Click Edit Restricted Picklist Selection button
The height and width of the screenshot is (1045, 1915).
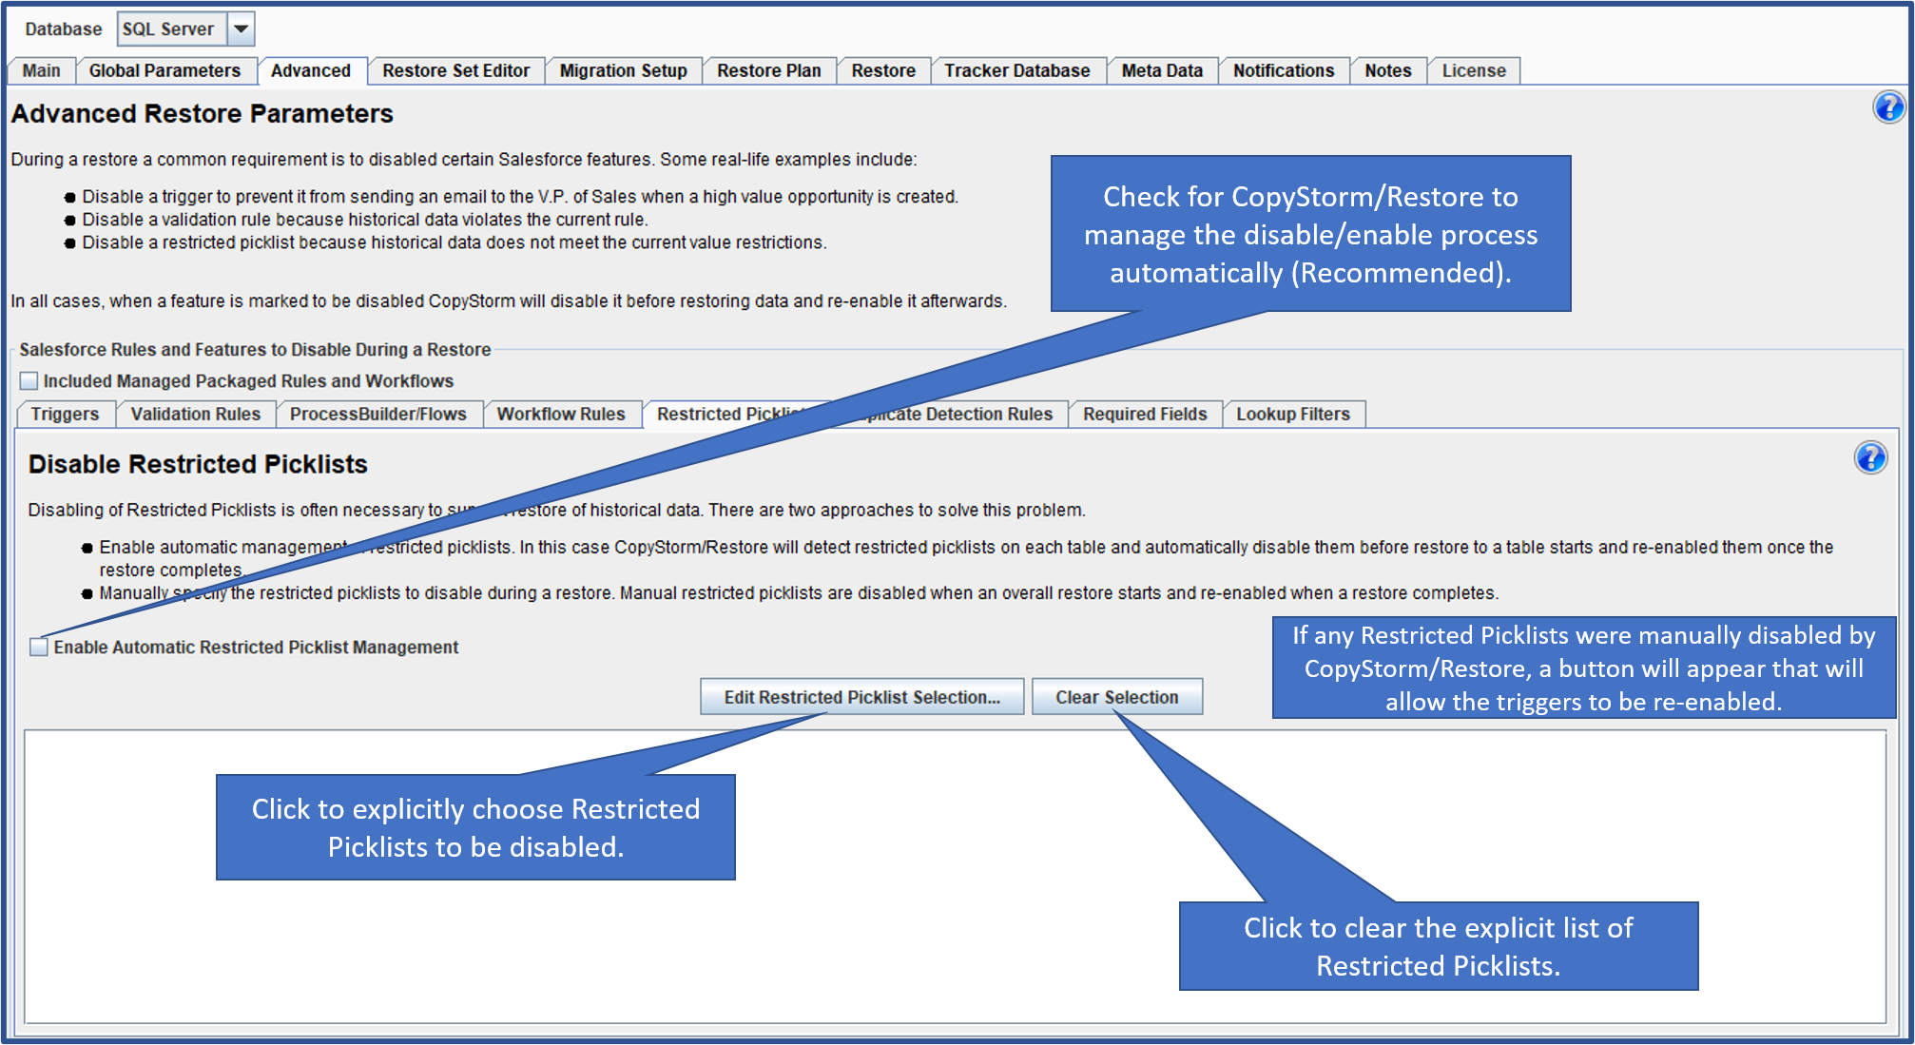[x=861, y=697]
